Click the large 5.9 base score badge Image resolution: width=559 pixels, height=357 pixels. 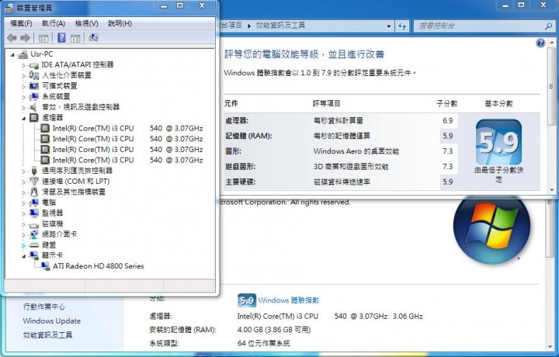click(x=498, y=142)
